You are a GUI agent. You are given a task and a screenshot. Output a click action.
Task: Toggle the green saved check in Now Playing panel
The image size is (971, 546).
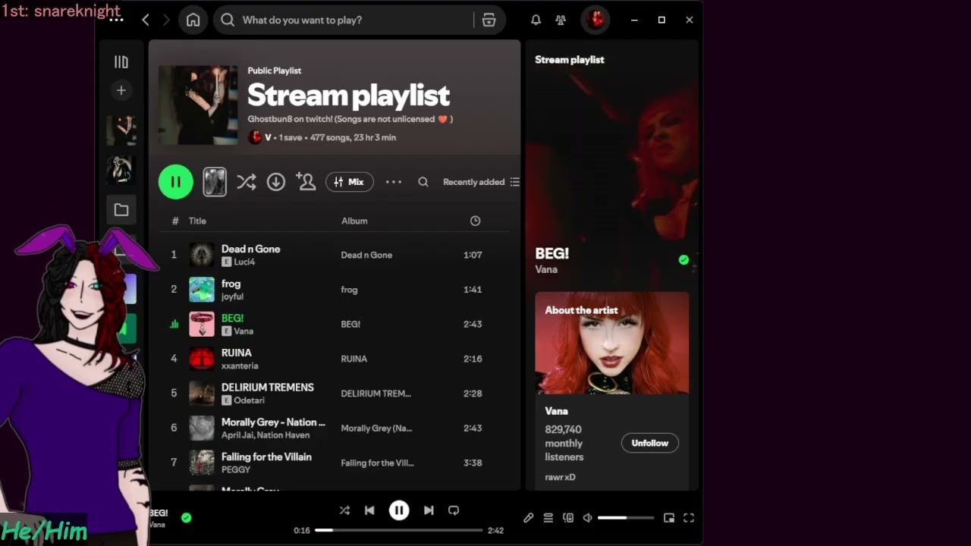pyautogui.click(x=683, y=260)
